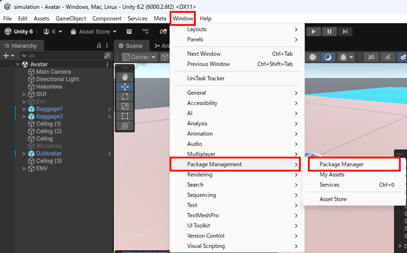Select the Hand view tool
The height and width of the screenshot is (253, 407).
pos(125,77)
